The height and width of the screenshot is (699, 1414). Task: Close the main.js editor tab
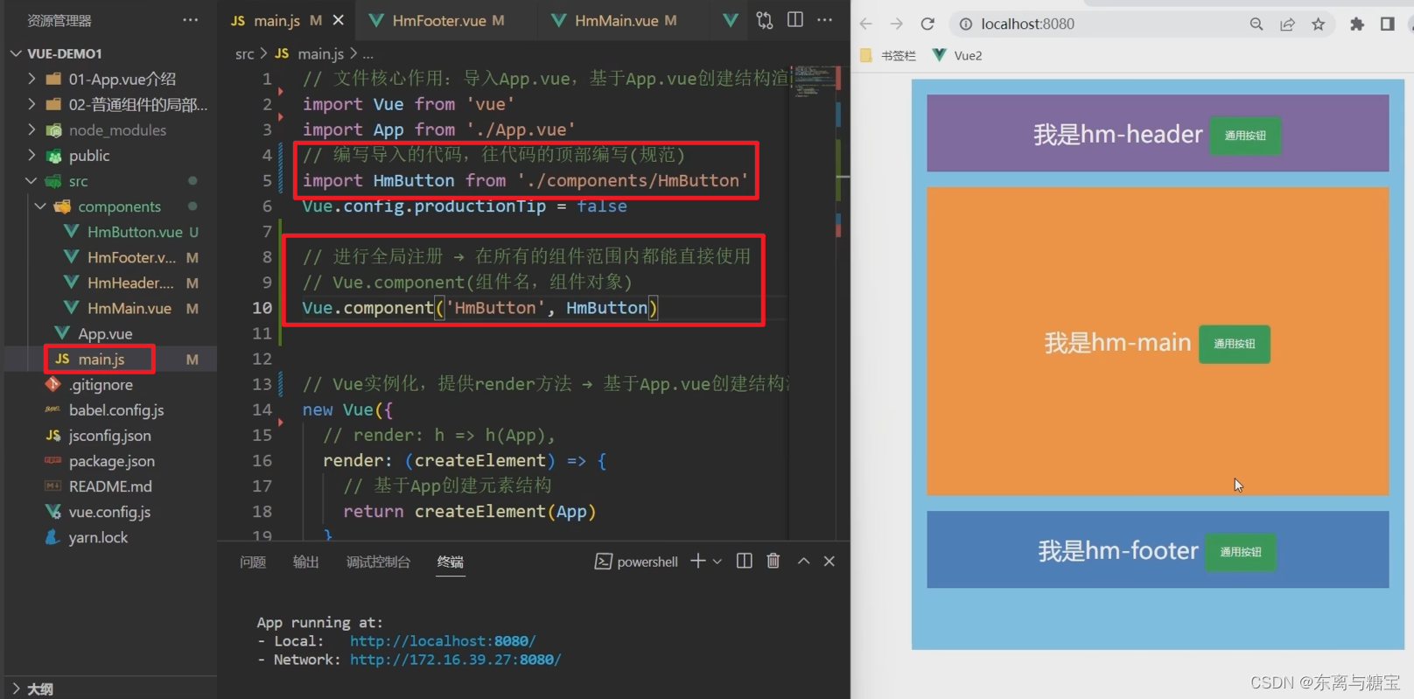(339, 20)
